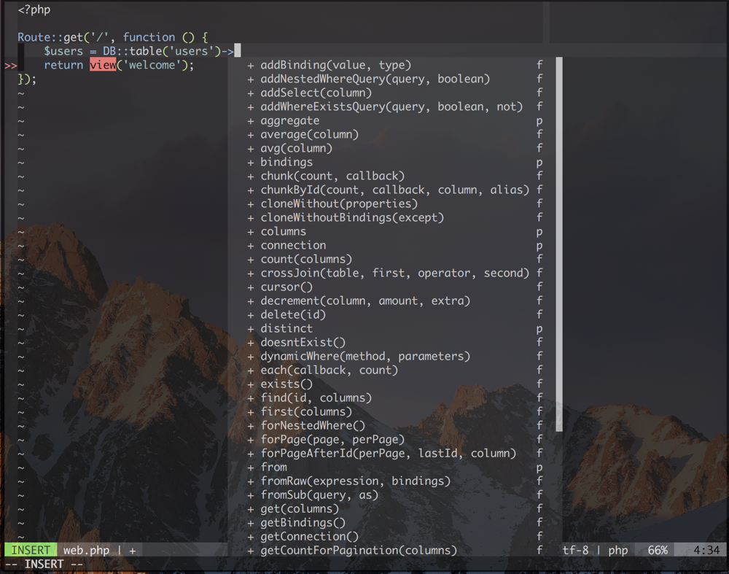Select cloneWithoutBindings(except) entry
729x574 pixels.
click(395, 217)
